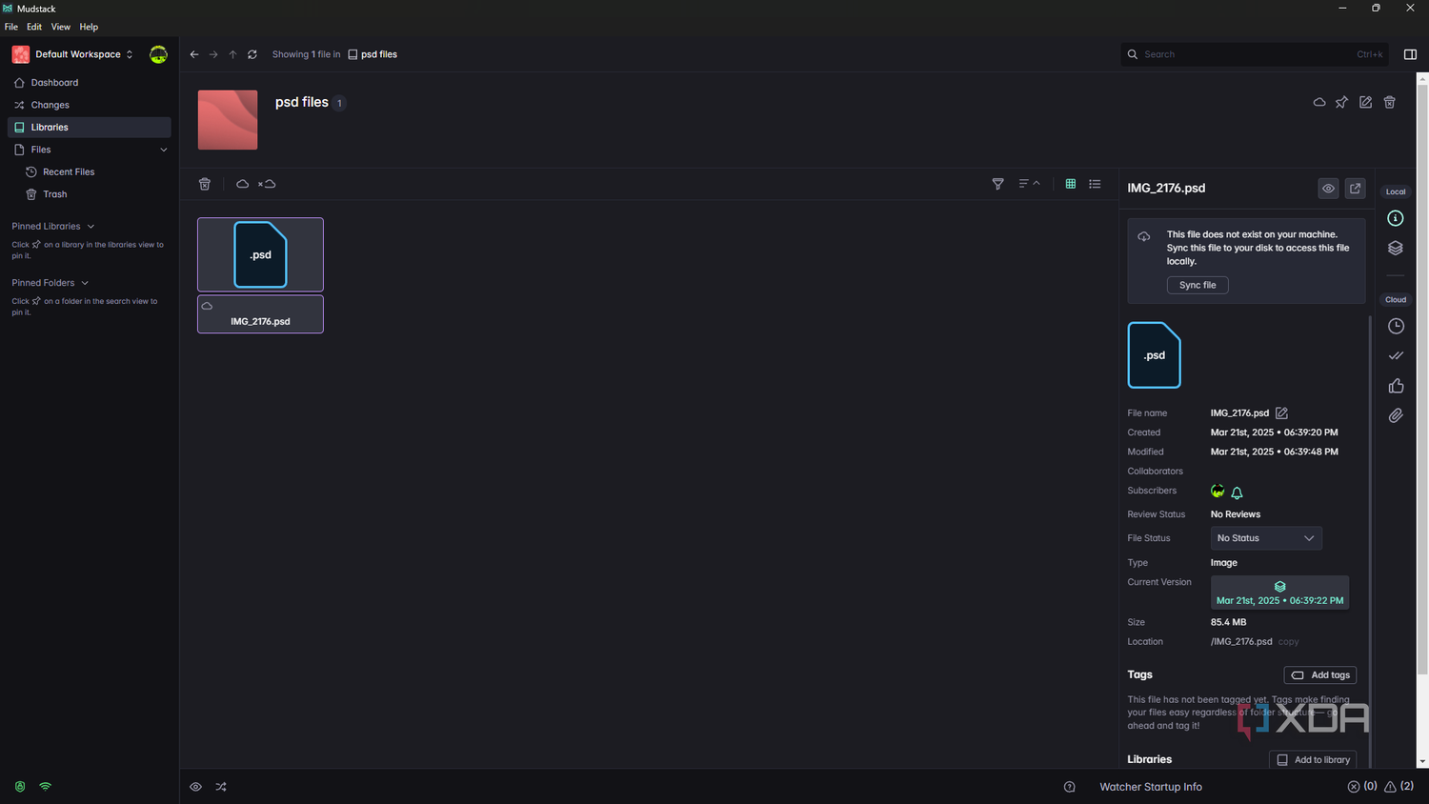This screenshot has height=804, width=1429.
Task: Collapse the Pinned Folders section
Action: click(x=85, y=283)
